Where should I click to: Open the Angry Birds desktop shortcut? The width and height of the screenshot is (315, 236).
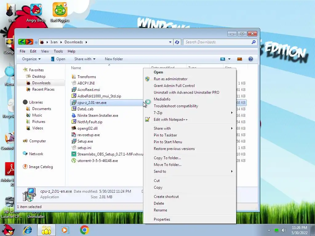click(x=36, y=13)
